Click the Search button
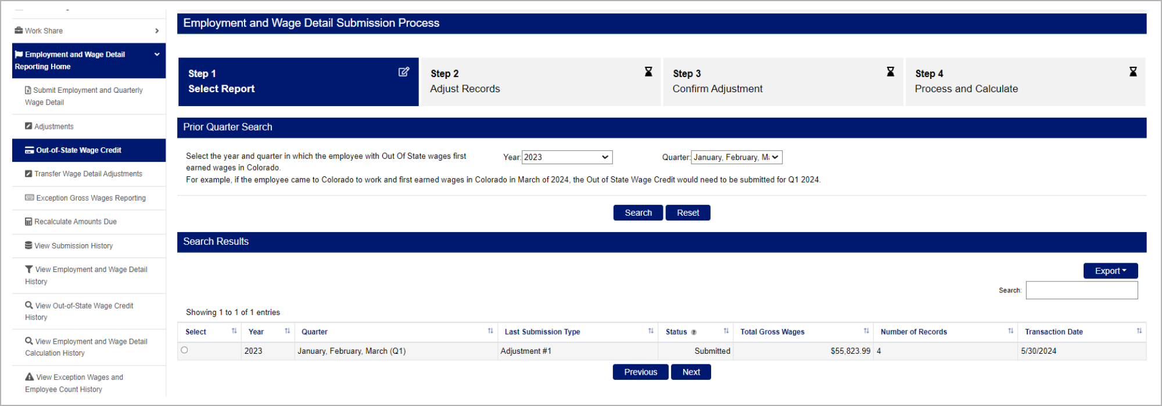 638,213
